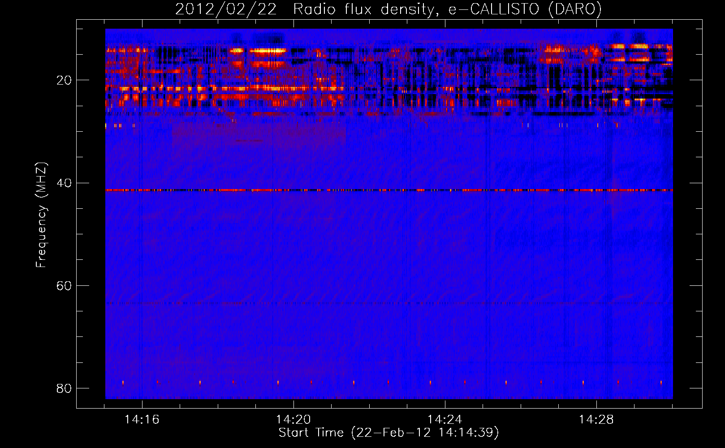
Task: Click the frequency tick label '40'
Action: click(x=64, y=183)
